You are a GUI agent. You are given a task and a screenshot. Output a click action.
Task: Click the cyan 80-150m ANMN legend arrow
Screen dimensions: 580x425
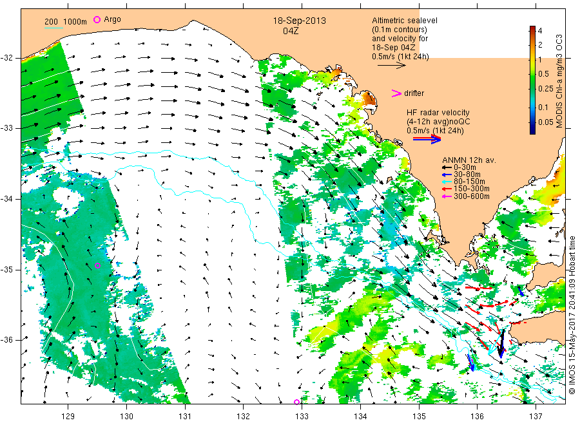tap(447, 182)
